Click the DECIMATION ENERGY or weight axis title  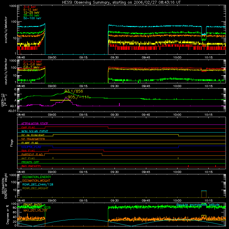[4, 186]
